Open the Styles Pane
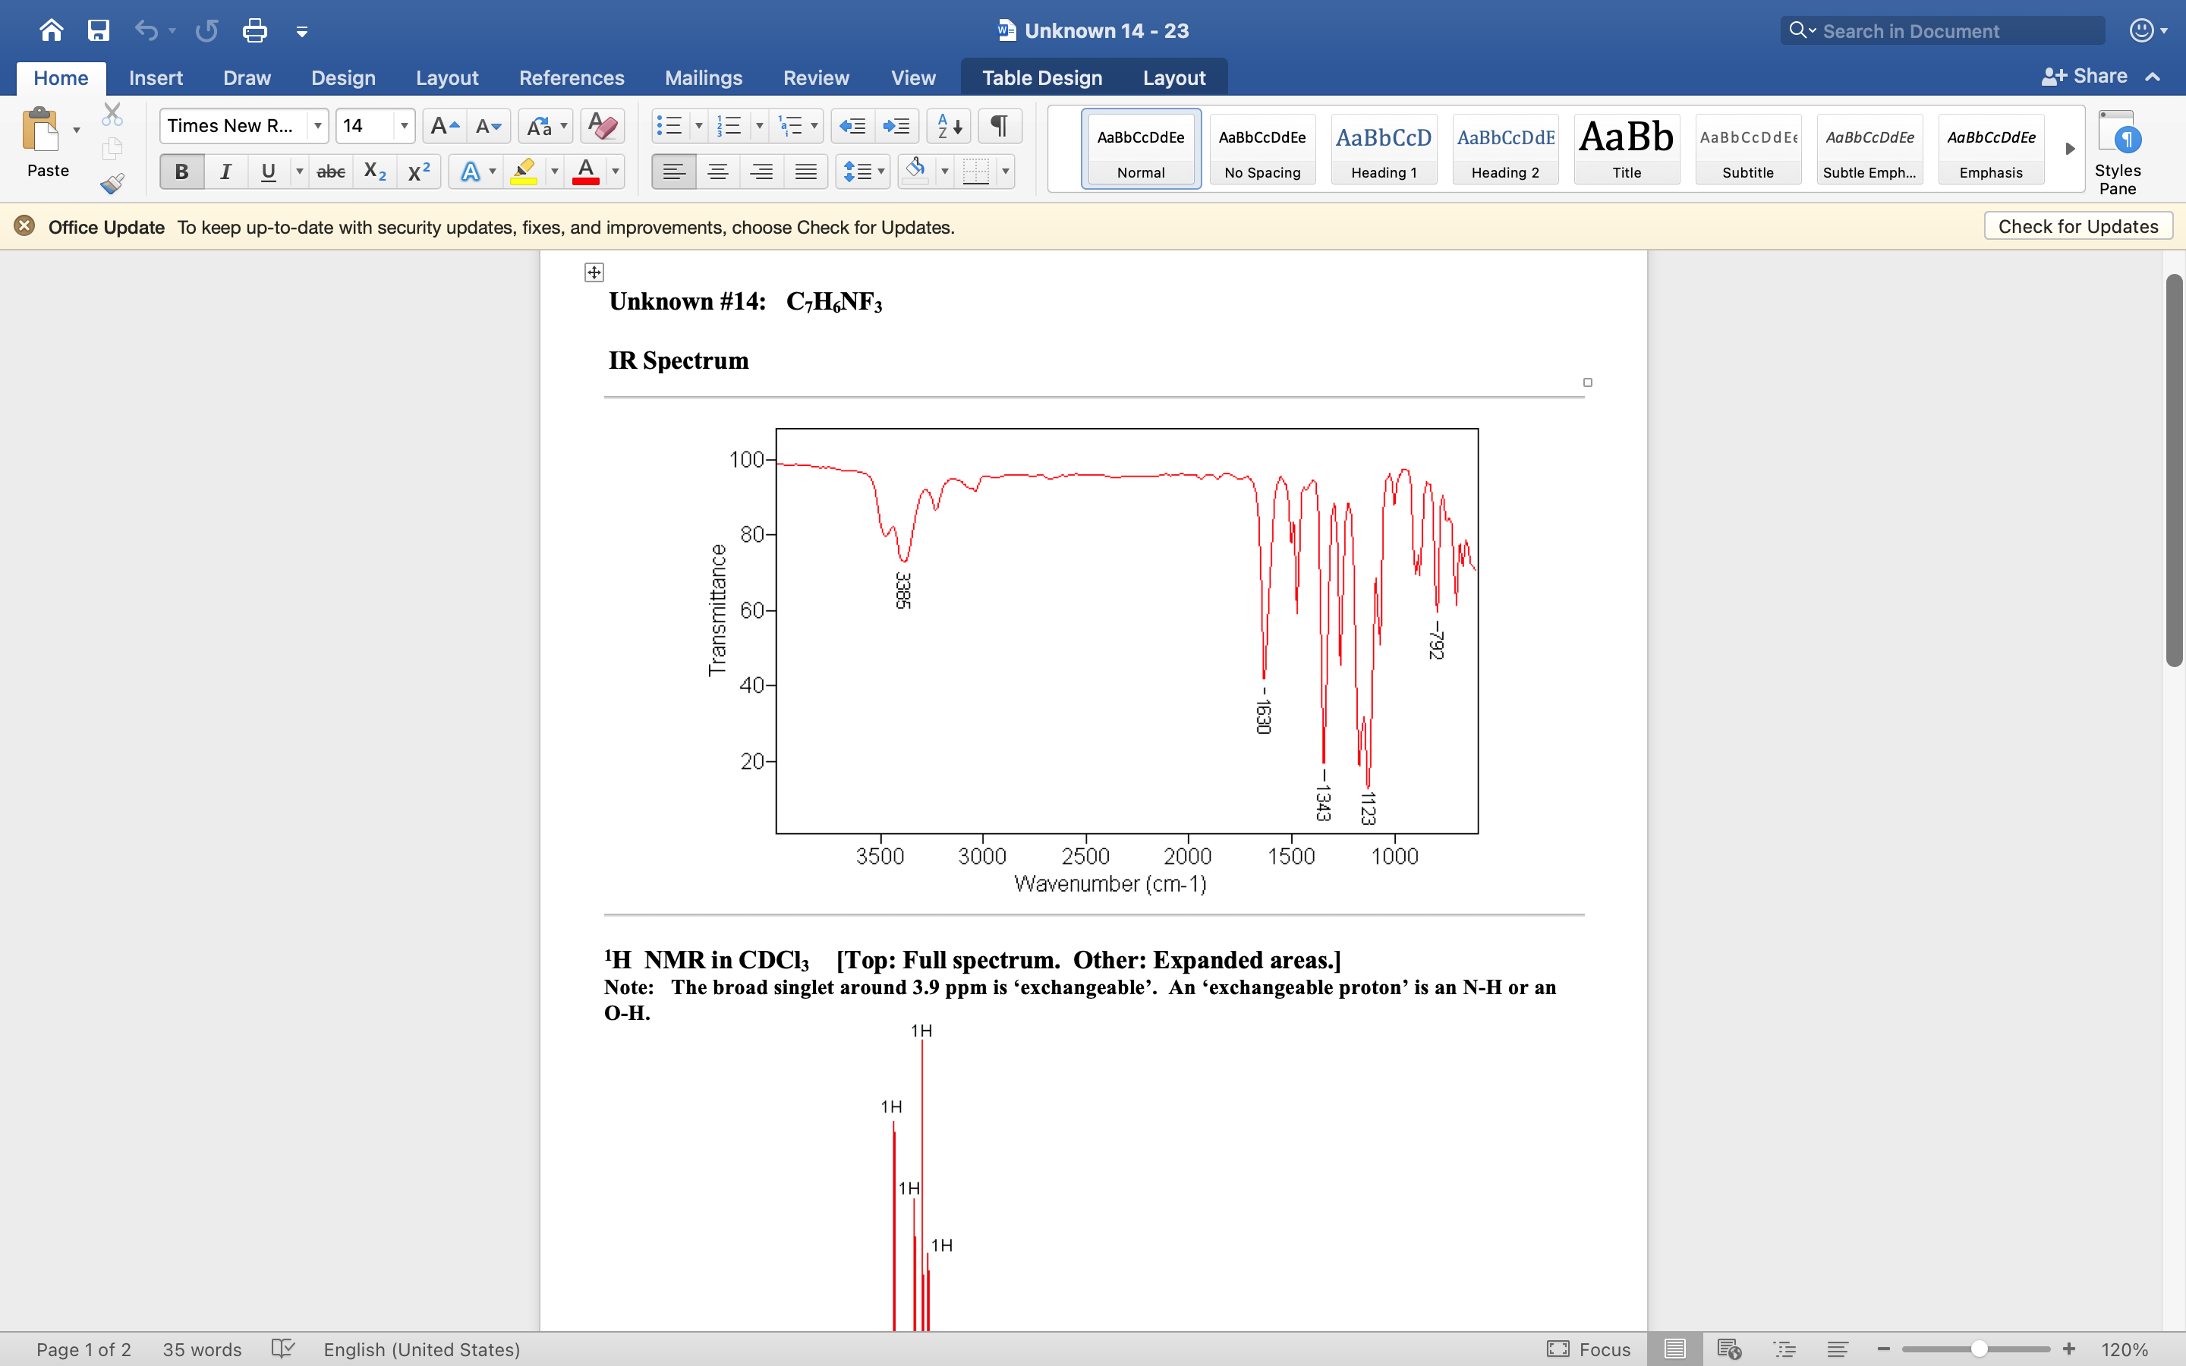The image size is (2186, 1366). point(2116,152)
